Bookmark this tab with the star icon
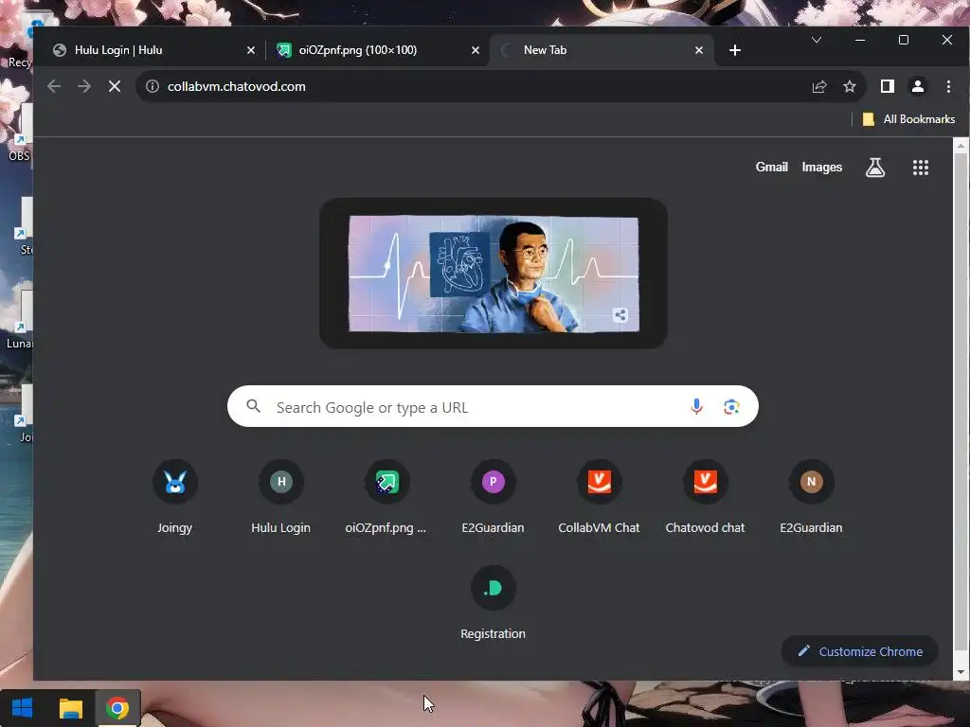 coord(850,86)
